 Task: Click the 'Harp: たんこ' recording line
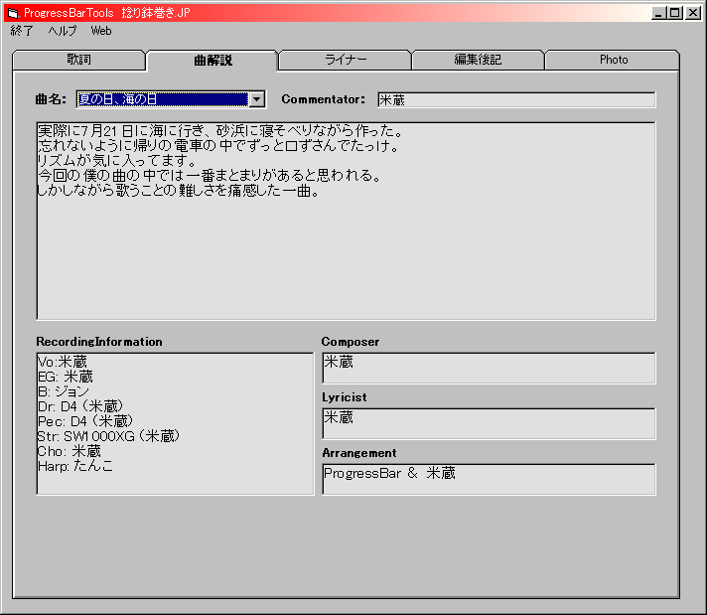75,466
